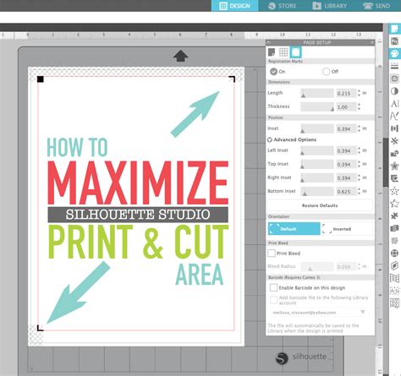
Task: Open the dotted star Rhinestones icon
Action: (395, 191)
